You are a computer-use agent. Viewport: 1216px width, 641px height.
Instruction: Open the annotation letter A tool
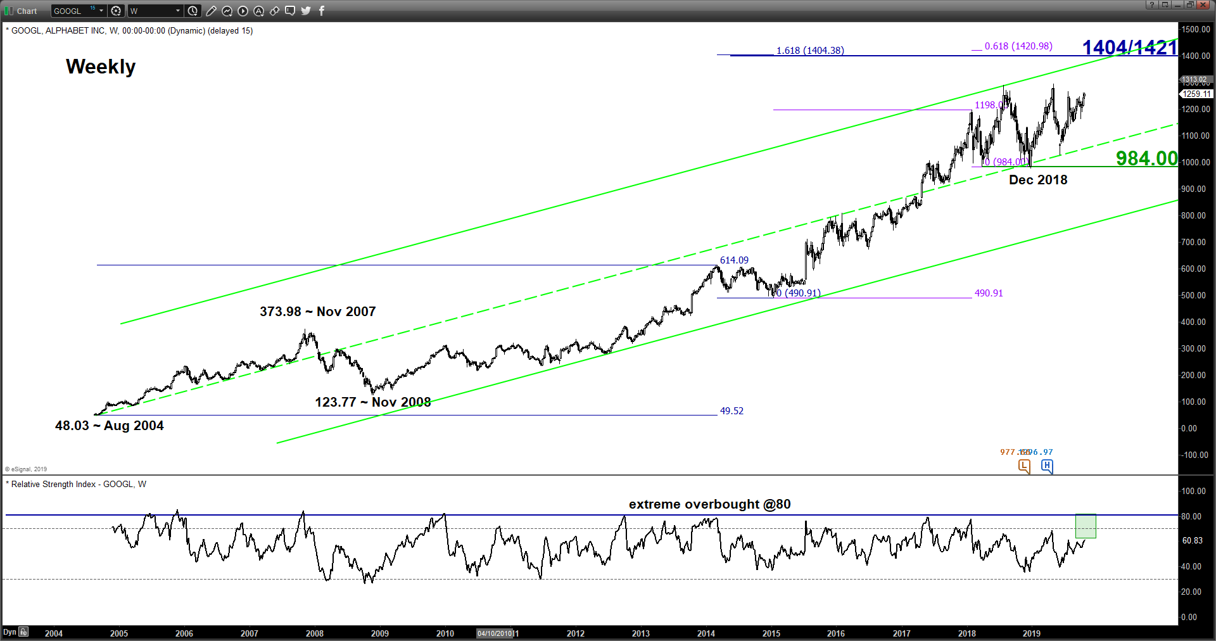point(259,11)
